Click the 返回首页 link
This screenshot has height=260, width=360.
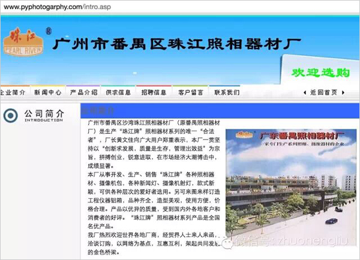[324, 92]
